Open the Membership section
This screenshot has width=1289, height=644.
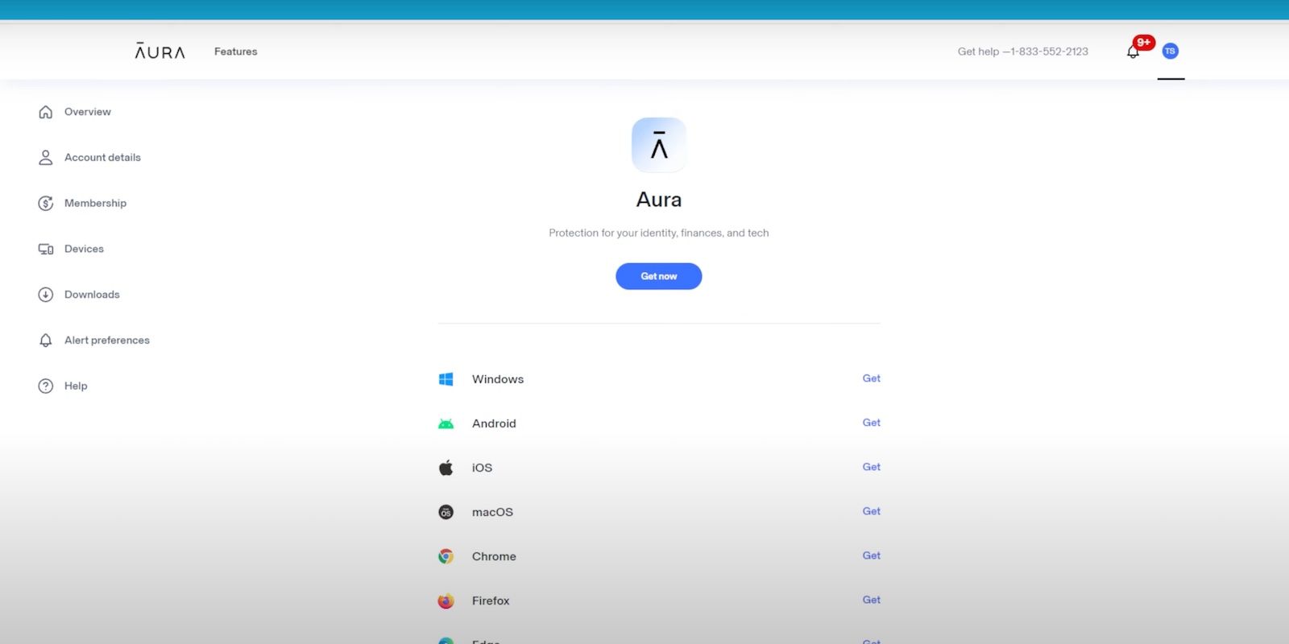[95, 204]
